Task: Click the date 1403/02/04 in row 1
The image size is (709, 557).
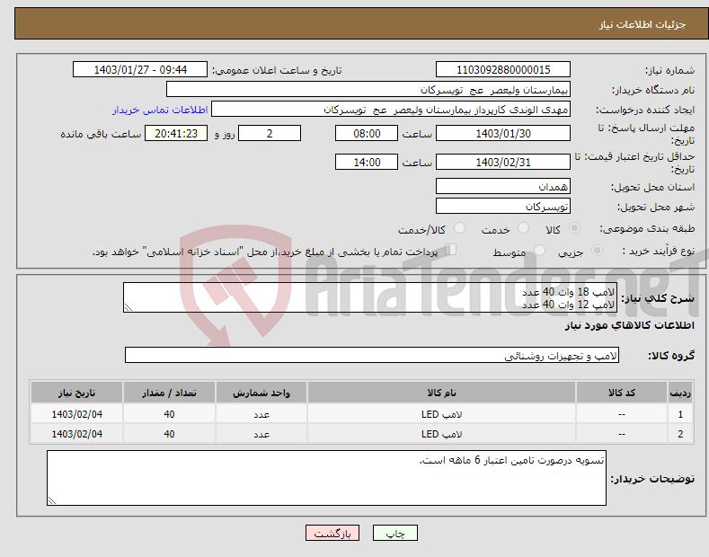Action: tap(77, 414)
